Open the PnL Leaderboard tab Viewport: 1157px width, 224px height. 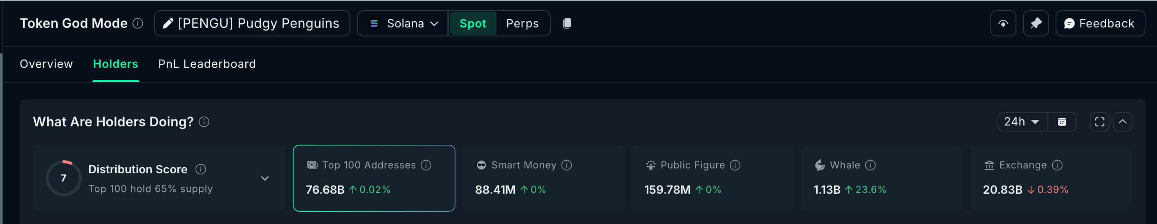[x=206, y=64]
